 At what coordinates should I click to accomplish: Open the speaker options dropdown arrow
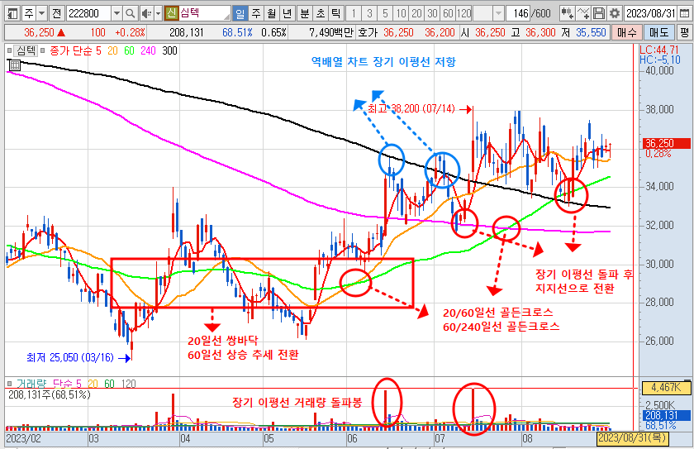158,14
